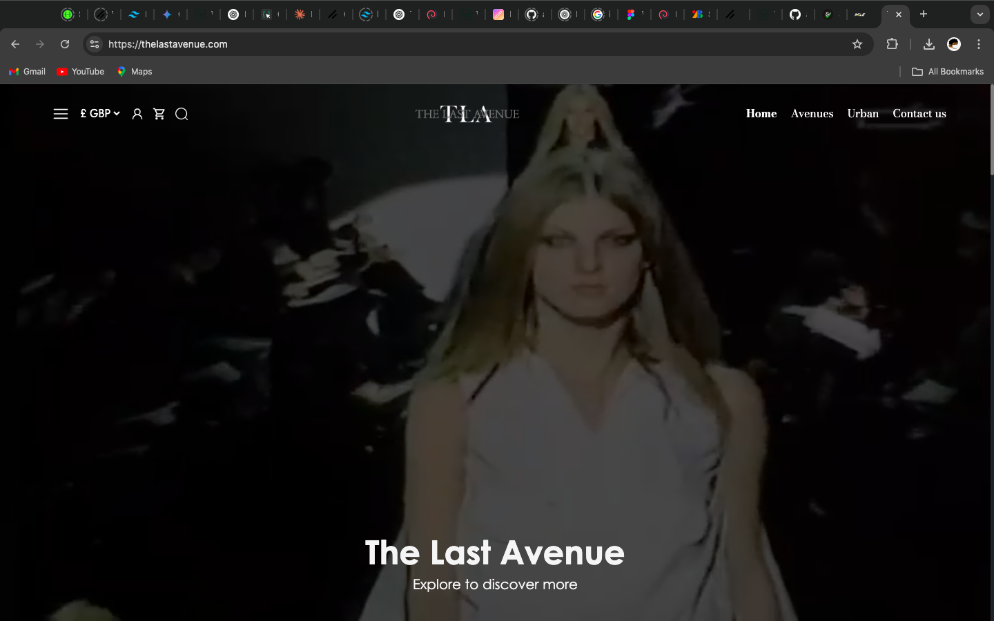Reload the current page
Image resolution: width=994 pixels, height=621 pixels.
[65, 44]
